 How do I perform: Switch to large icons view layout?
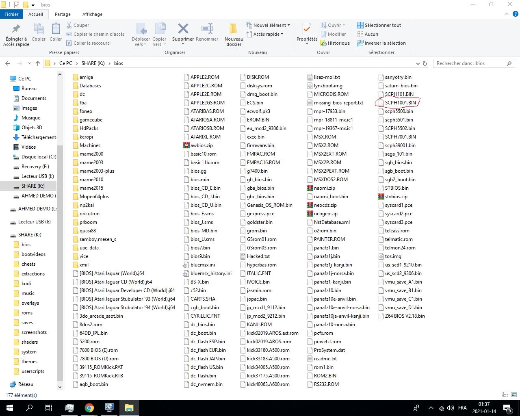click(x=514, y=394)
